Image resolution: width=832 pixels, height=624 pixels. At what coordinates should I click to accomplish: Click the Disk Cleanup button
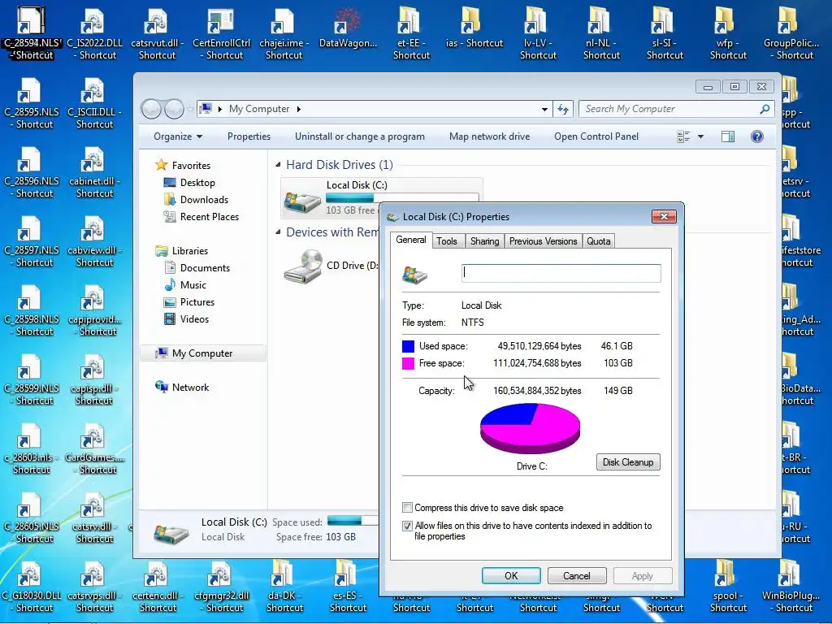628,462
